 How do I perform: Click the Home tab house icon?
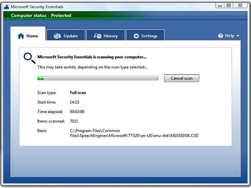click(21, 36)
